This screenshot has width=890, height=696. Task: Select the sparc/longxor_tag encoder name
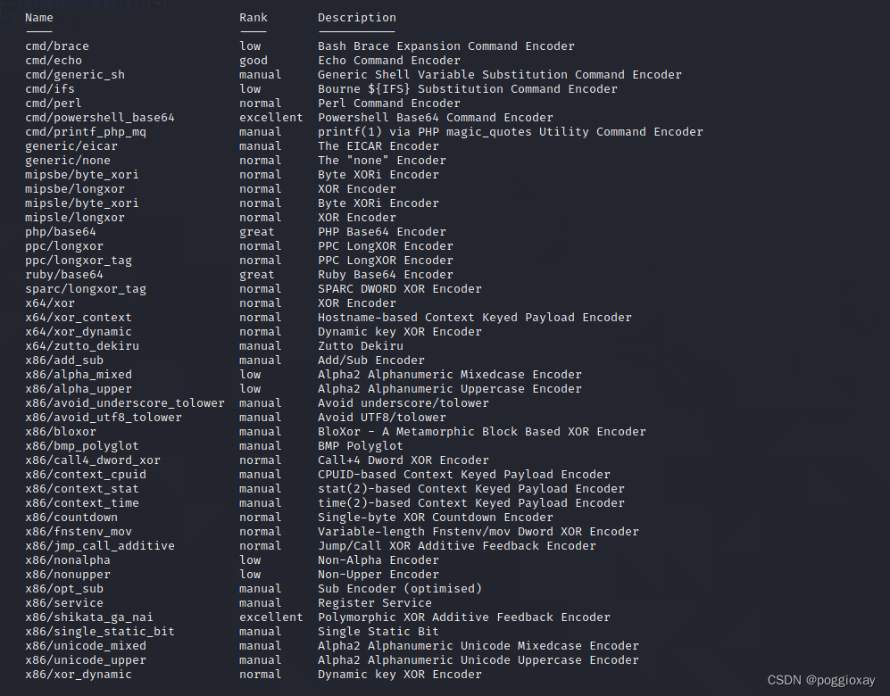tap(86, 289)
